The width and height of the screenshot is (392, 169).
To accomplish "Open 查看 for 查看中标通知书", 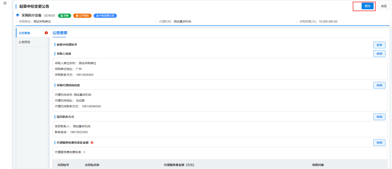I will click(x=379, y=45).
